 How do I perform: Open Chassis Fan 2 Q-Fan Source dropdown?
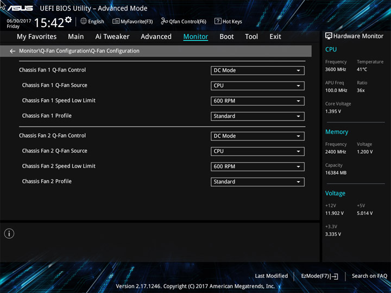(x=257, y=151)
